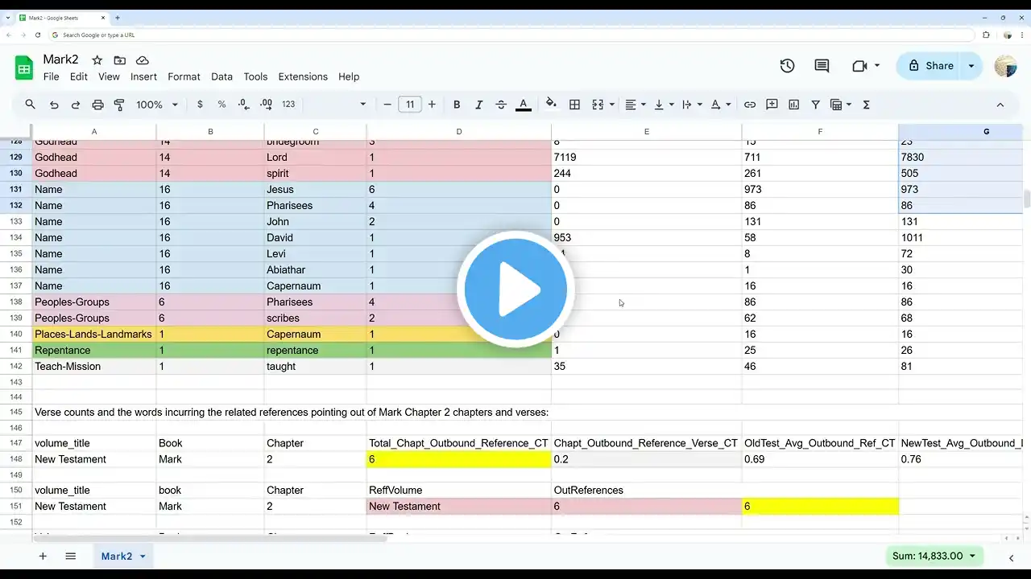Select the Mark2 sheet tab
1031x579 pixels.
point(122,556)
